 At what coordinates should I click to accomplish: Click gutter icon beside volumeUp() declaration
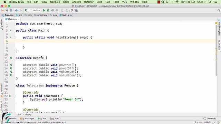11,72
